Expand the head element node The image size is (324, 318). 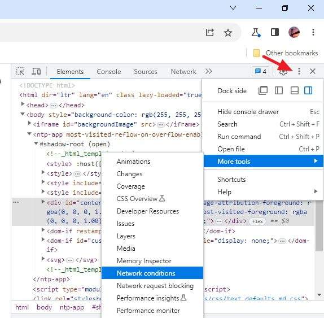click(23, 104)
